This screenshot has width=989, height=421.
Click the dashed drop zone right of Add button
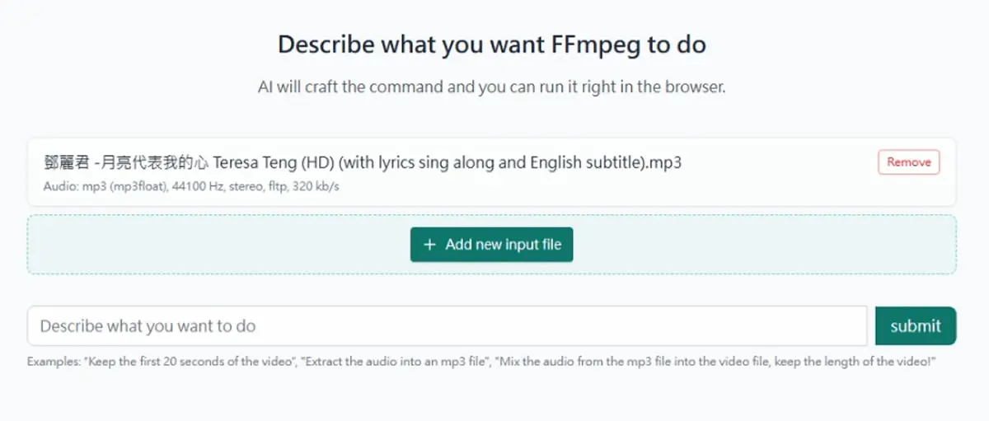coord(764,245)
